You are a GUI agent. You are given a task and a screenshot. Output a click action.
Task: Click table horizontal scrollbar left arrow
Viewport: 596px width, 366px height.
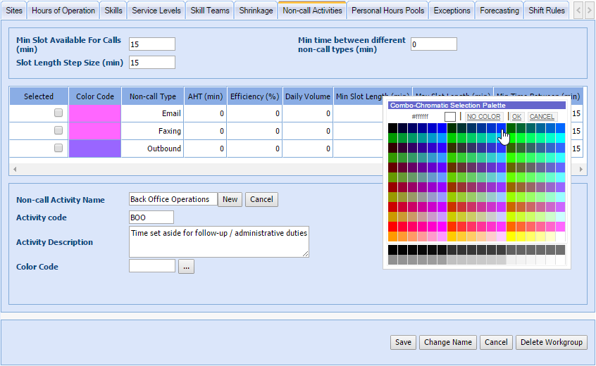tap(14, 170)
